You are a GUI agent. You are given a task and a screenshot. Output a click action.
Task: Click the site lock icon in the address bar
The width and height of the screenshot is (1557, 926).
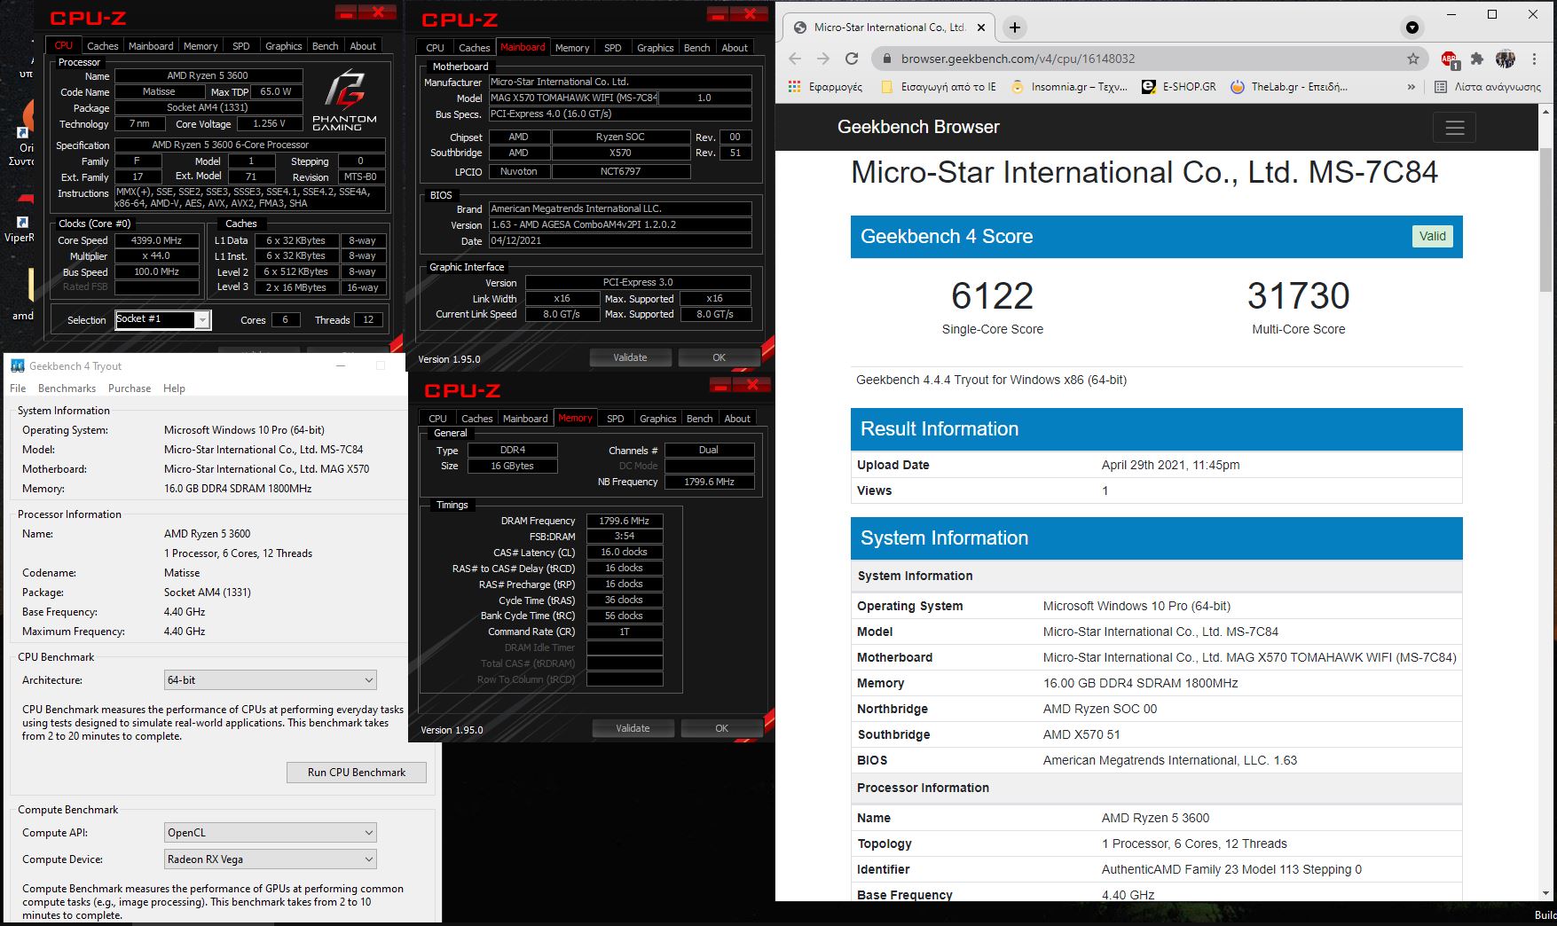point(885,59)
